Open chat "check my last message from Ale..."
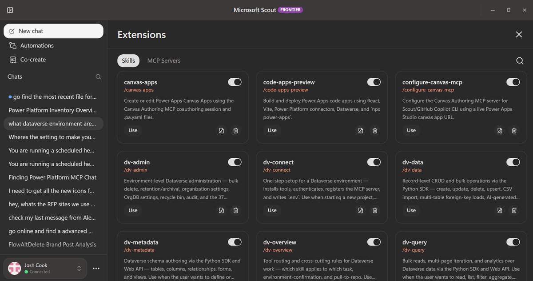Screen dimensions: 533x281 [53, 217]
